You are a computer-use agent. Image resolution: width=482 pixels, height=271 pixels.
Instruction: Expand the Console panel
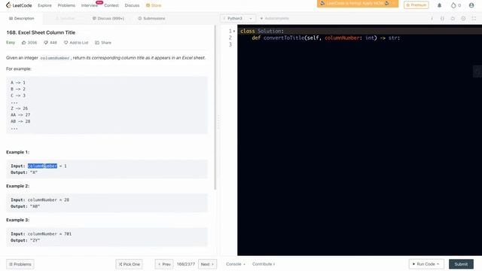236,264
